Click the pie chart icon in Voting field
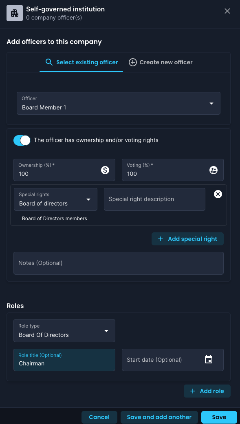 tap(214, 170)
